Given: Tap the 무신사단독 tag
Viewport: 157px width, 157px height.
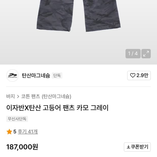Looking at the screenshot, I should [x=17, y=119].
